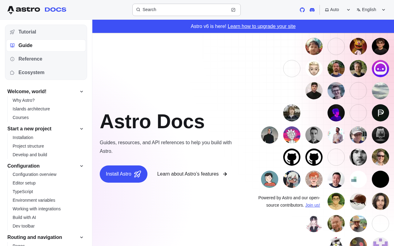Open the Auto theme dropdown
The image size is (394, 246).
click(337, 10)
